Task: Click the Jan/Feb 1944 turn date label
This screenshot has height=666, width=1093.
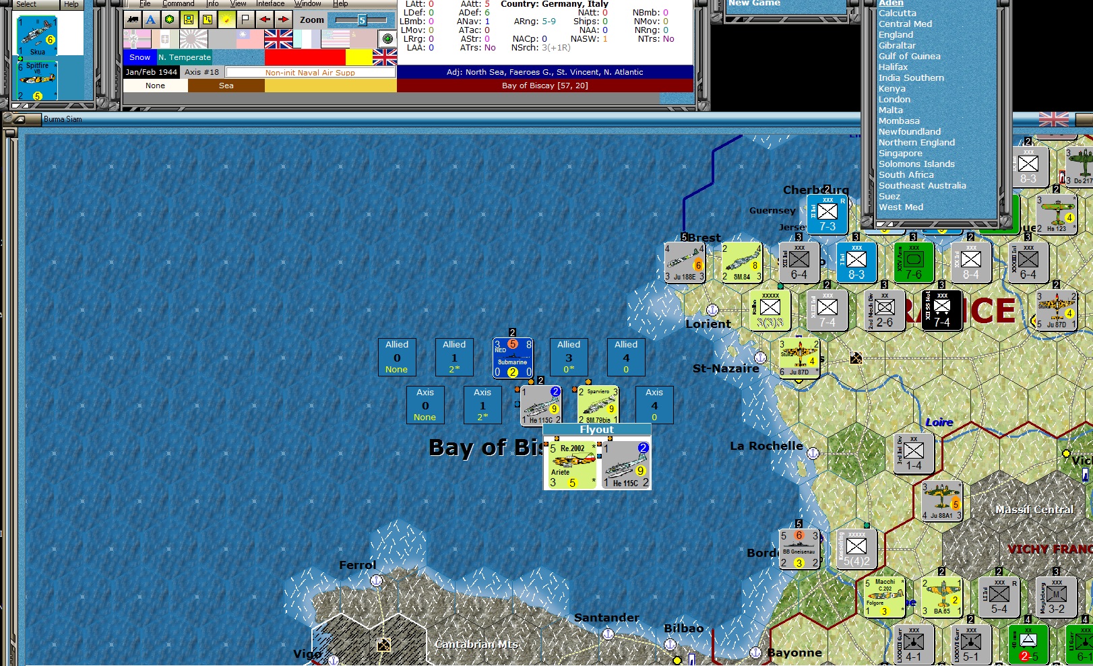Action: (152, 72)
